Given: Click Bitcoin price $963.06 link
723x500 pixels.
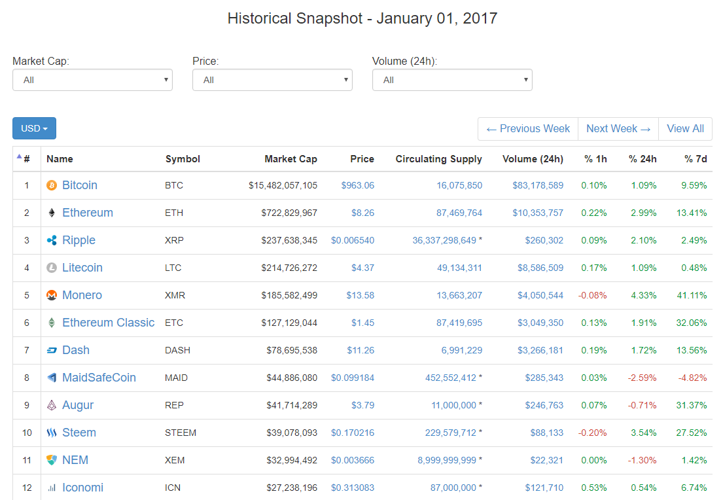Looking at the screenshot, I should pos(358,185).
